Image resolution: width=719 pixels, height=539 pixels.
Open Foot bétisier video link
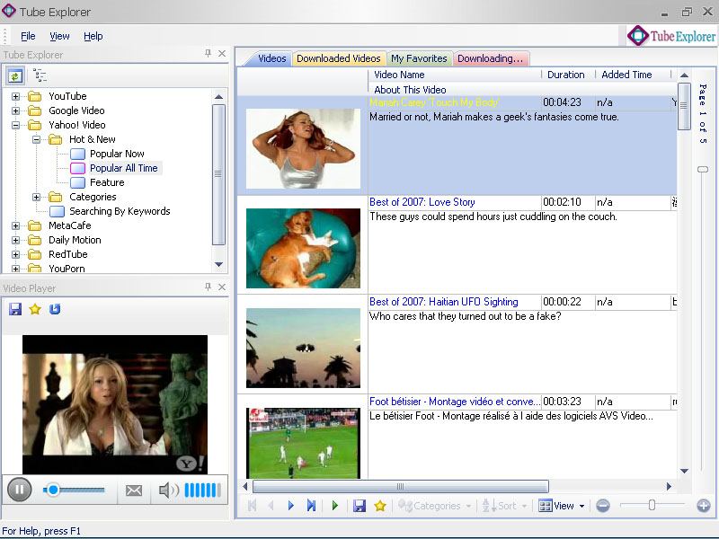point(455,402)
